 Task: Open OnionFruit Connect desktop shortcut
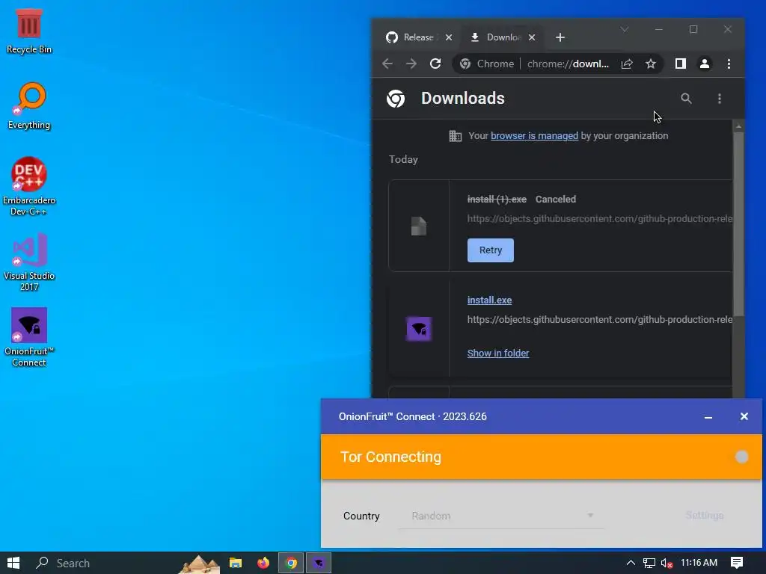click(29, 337)
